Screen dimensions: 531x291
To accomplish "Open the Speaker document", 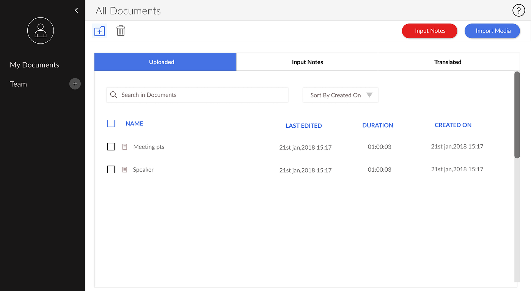I will coord(143,170).
